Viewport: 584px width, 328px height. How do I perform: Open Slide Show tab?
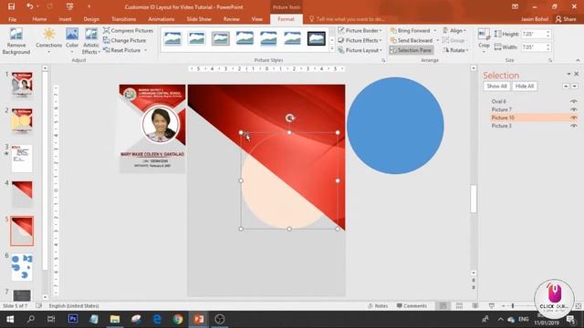pyautogui.click(x=199, y=19)
